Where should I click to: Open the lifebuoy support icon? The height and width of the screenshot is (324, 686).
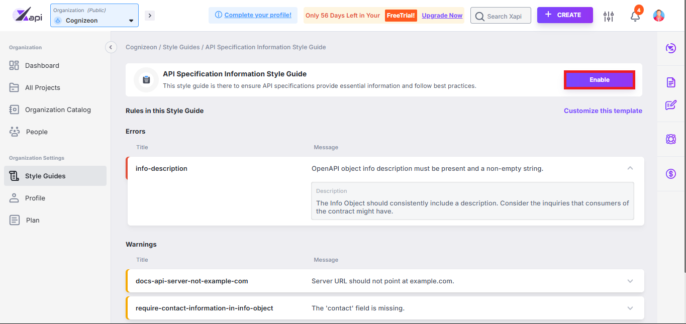point(670,139)
